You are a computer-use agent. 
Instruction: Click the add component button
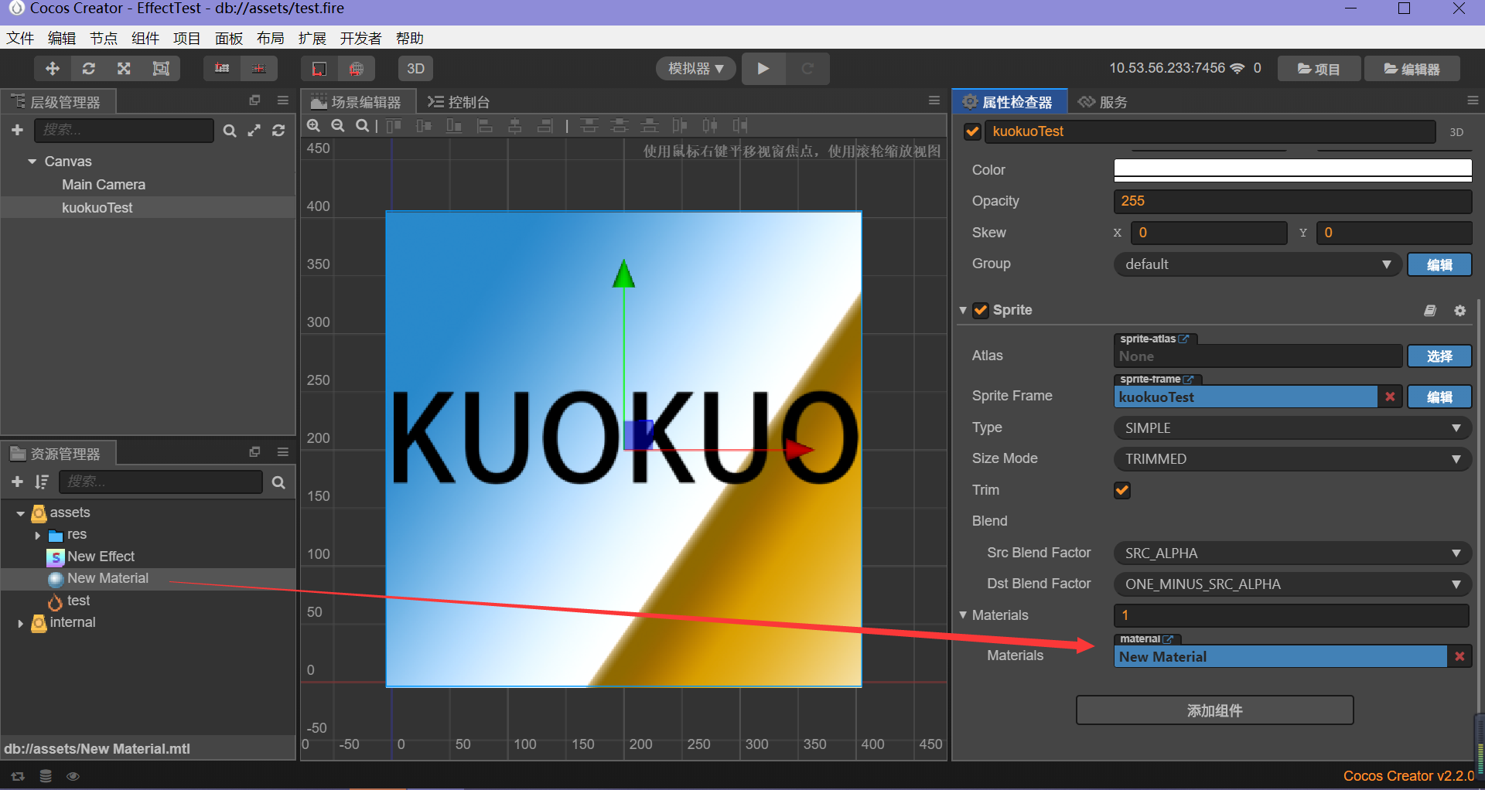[1214, 710]
